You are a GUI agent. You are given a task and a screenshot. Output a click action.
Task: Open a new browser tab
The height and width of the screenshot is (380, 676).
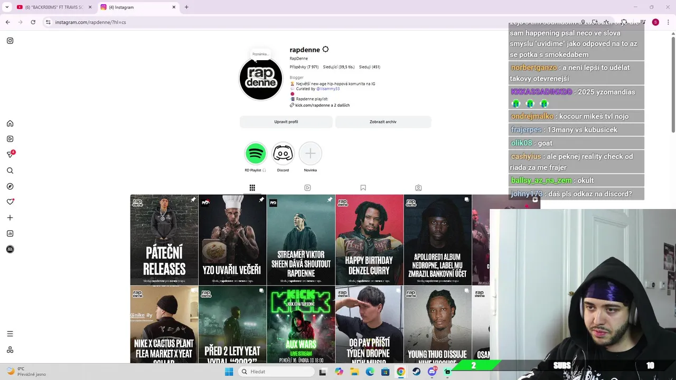(186, 7)
